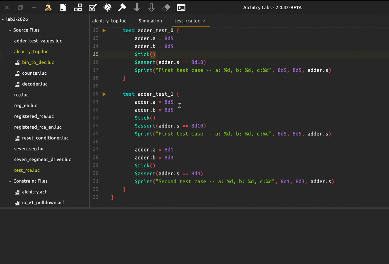Click the outlined arrow to load RAM
The height and width of the screenshot is (264, 389).
pos(152,8)
